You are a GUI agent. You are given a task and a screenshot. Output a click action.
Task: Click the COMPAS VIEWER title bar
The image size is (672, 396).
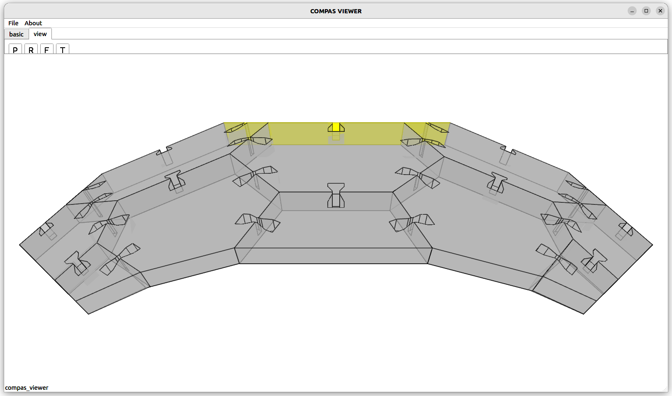click(336, 11)
